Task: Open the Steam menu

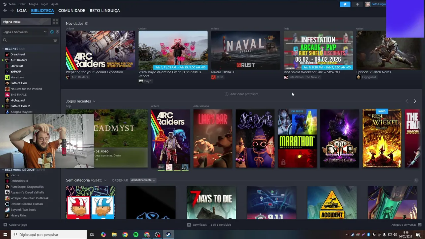Action: click(9, 4)
